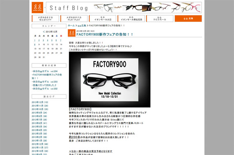Go to ホーム in the breadcrumb
234x155 pixels.
coord(71,26)
